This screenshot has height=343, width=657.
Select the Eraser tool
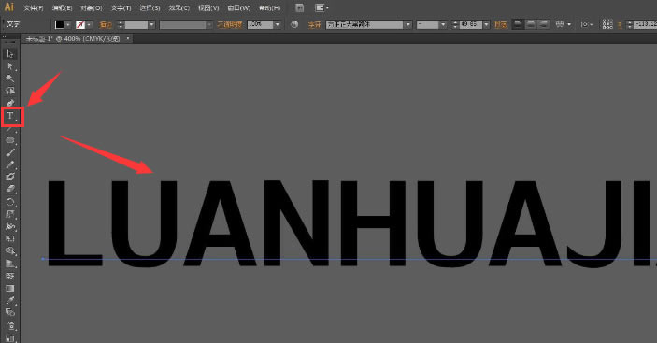(x=10, y=190)
